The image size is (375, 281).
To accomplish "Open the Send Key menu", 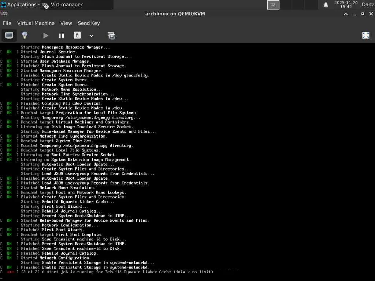I will [89, 23].
